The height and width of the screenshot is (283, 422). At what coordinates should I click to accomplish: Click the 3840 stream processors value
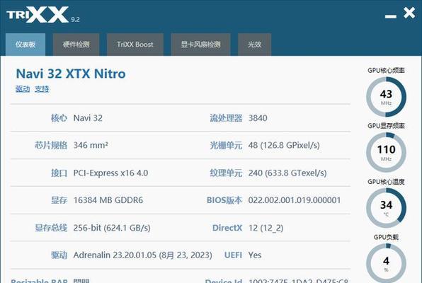tap(258, 118)
